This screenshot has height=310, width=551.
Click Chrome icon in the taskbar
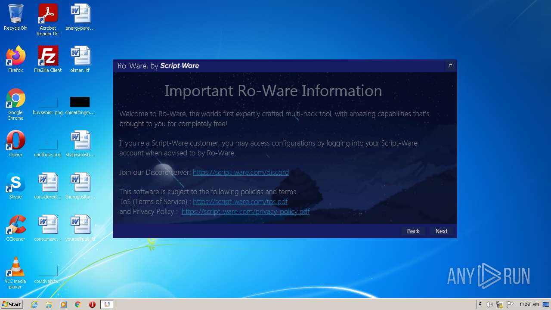click(x=78, y=304)
